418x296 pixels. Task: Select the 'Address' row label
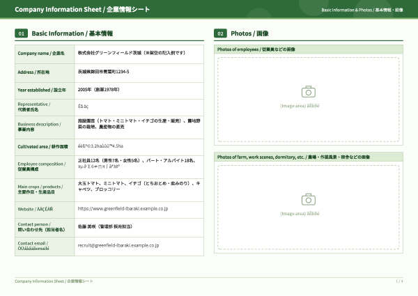(x=33, y=72)
